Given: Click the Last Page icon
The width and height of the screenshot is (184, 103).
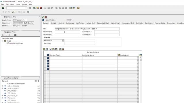Looking at the screenshot, I should (x=66, y=8).
